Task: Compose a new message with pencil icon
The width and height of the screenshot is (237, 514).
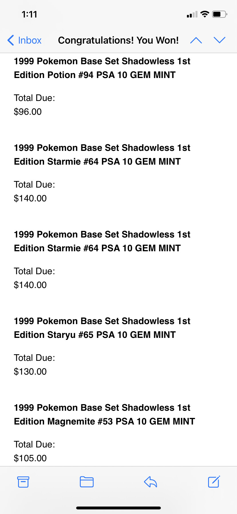Action: click(x=214, y=482)
